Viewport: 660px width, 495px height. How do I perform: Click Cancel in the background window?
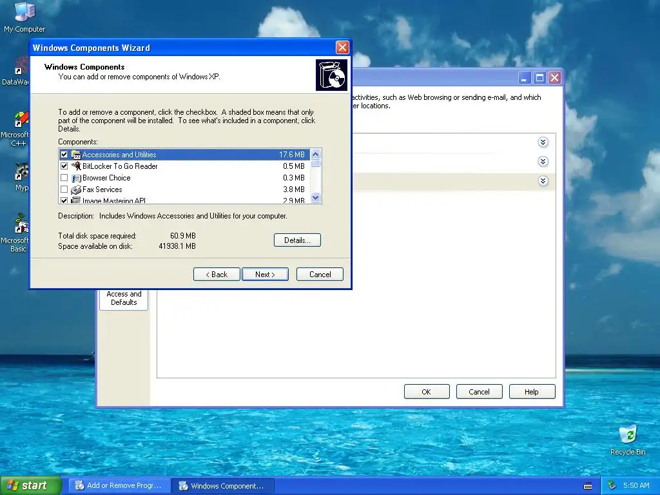(479, 392)
